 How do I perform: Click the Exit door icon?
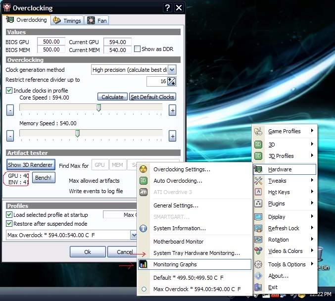coord(258,287)
